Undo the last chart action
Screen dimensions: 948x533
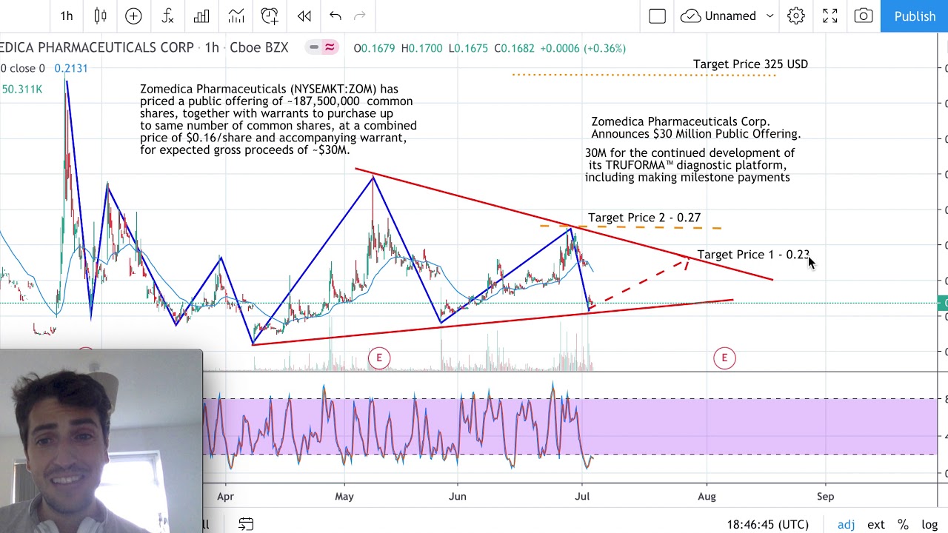pos(336,16)
